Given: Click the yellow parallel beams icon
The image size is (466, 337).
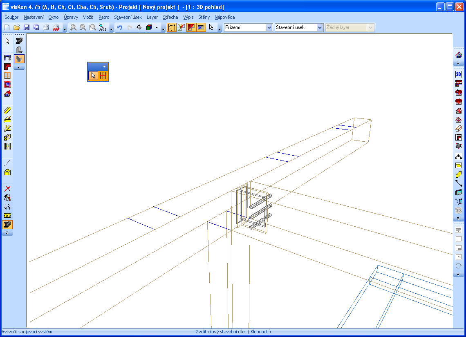Looking at the screenshot, I should pyautogui.click(x=7, y=110).
